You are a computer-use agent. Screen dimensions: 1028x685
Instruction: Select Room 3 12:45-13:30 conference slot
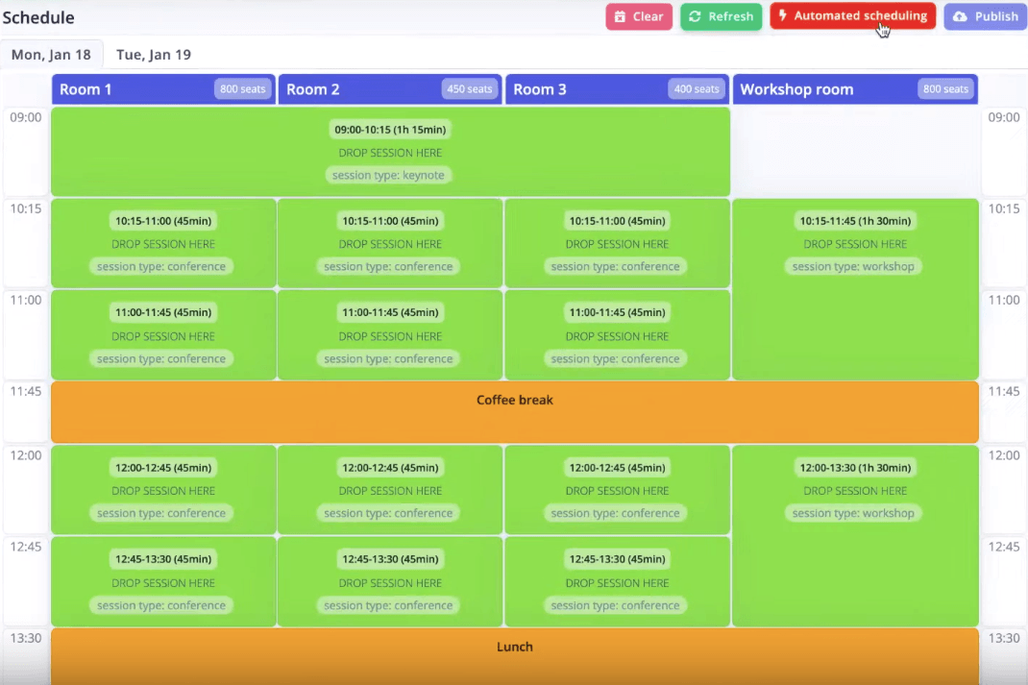(x=617, y=581)
